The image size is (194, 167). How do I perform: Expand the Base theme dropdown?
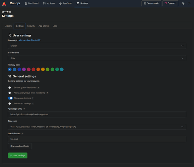point(97,58)
